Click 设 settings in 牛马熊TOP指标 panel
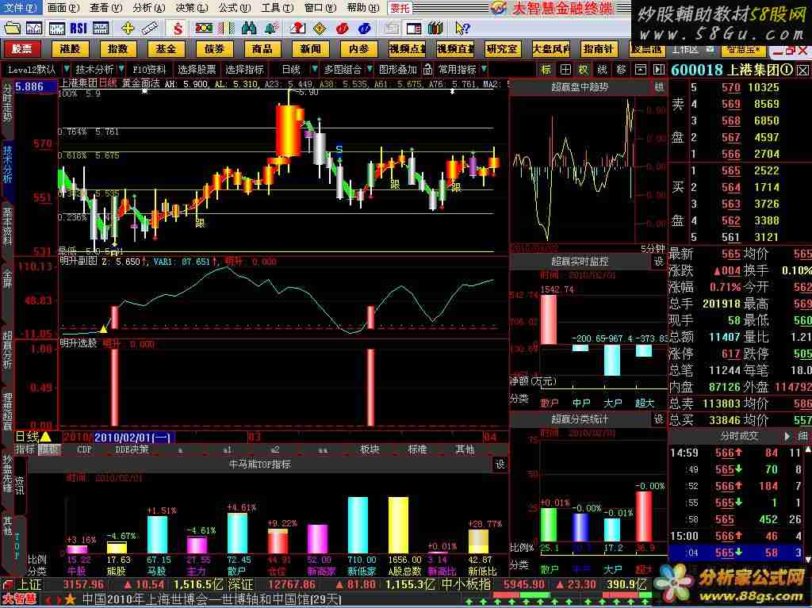 500,464
